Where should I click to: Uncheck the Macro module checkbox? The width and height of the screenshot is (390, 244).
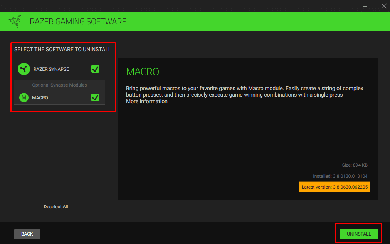(x=95, y=98)
